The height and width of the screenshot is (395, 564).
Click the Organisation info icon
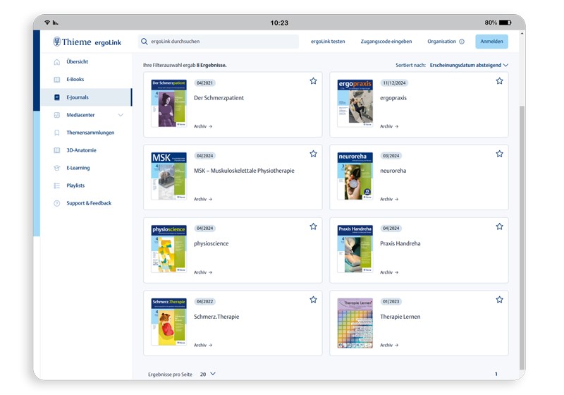point(462,42)
